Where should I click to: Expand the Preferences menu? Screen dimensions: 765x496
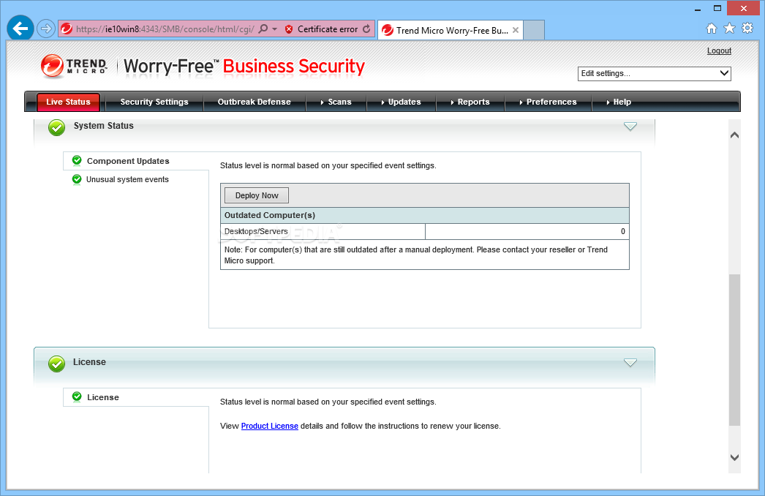click(x=549, y=102)
